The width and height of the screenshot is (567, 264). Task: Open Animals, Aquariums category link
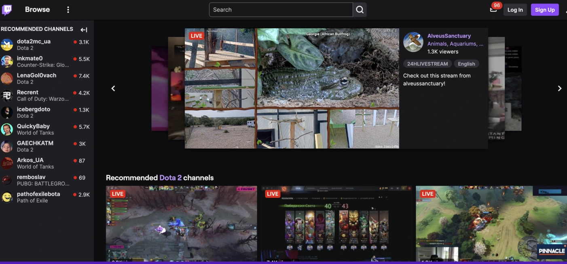[x=455, y=44]
